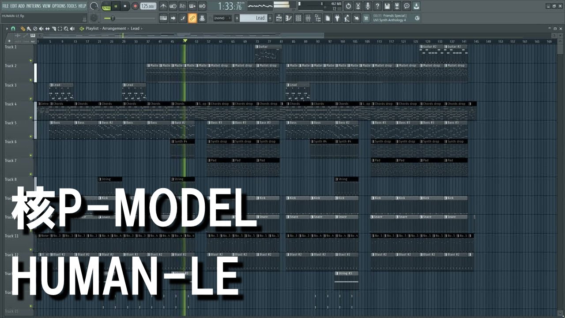Select the playlist delete tool
The image size is (565, 318).
coord(35,28)
